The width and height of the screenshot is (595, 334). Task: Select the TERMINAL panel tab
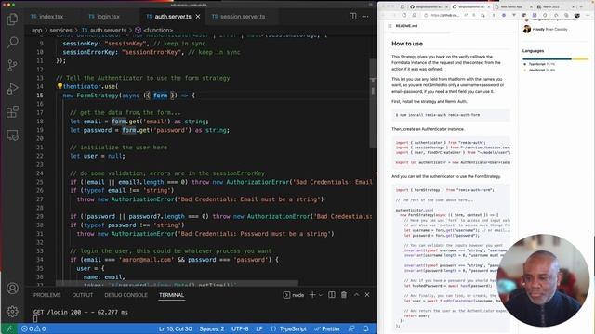coord(171,295)
